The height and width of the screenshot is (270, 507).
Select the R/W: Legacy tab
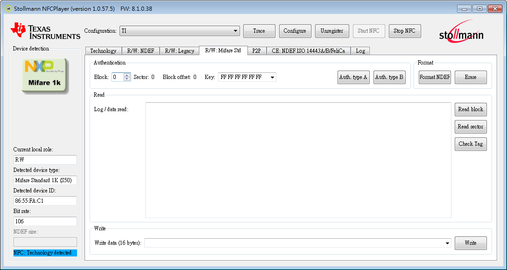coord(179,51)
